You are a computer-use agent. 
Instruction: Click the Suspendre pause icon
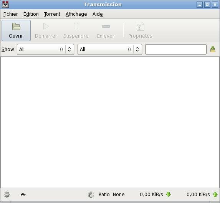(76, 26)
